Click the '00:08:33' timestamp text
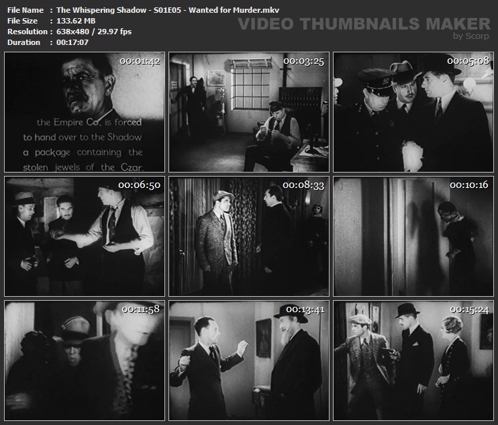498x425 pixels. 303,185
